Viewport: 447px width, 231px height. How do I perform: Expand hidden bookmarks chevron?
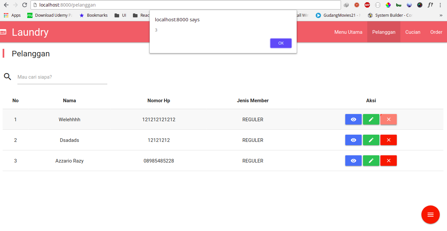pos(441,15)
